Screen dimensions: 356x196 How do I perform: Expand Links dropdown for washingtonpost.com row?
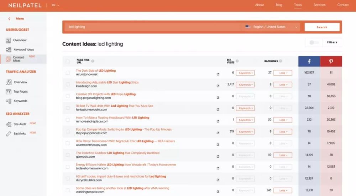pos(283,191)
